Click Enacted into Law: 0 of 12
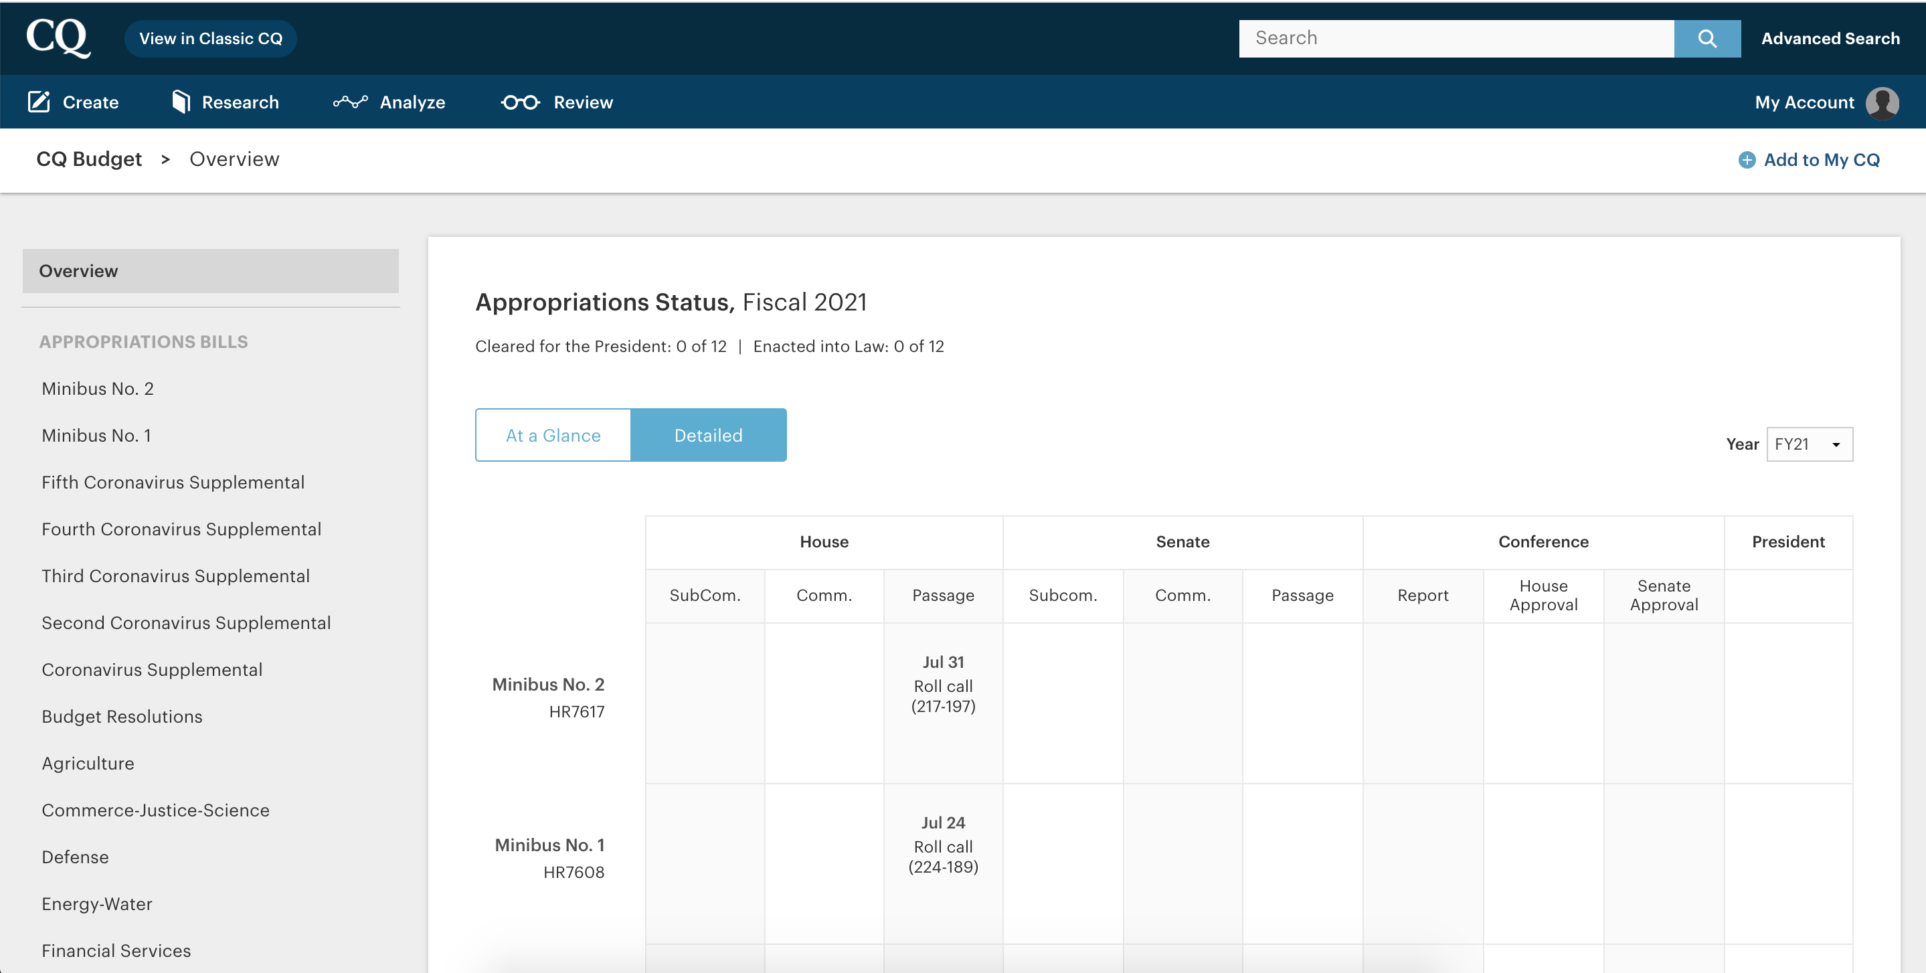Image resolution: width=1926 pixels, height=973 pixels. point(849,346)
